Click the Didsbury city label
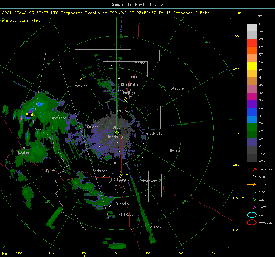 click(116, 137)
